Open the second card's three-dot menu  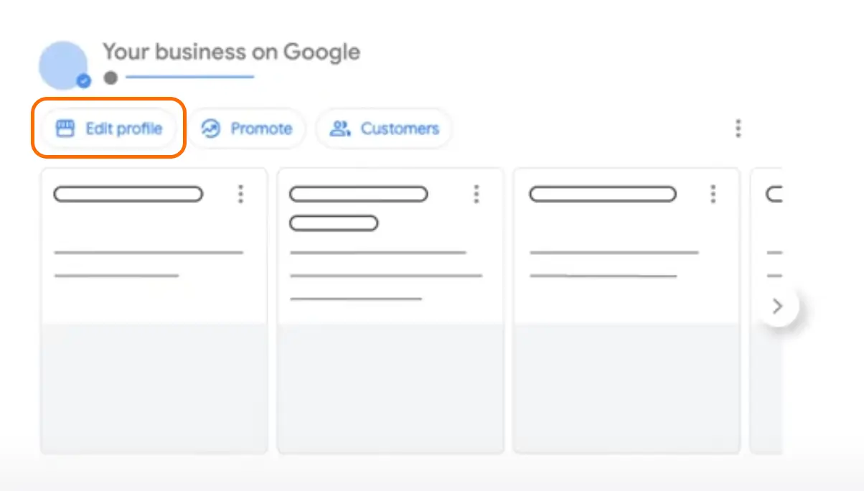click(x=476, y=194)
